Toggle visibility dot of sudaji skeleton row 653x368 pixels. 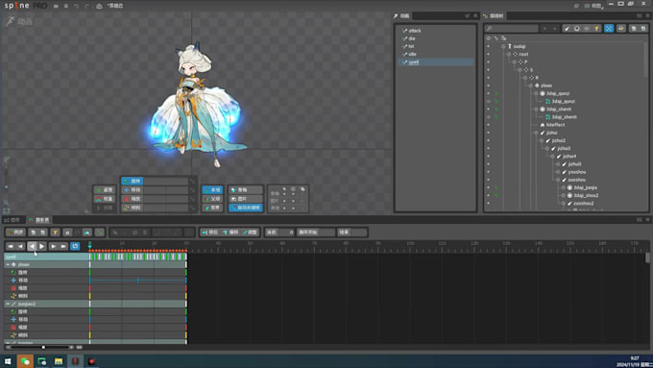pos(489,46)
